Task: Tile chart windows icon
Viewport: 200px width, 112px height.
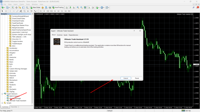Action: click(85, 7)
